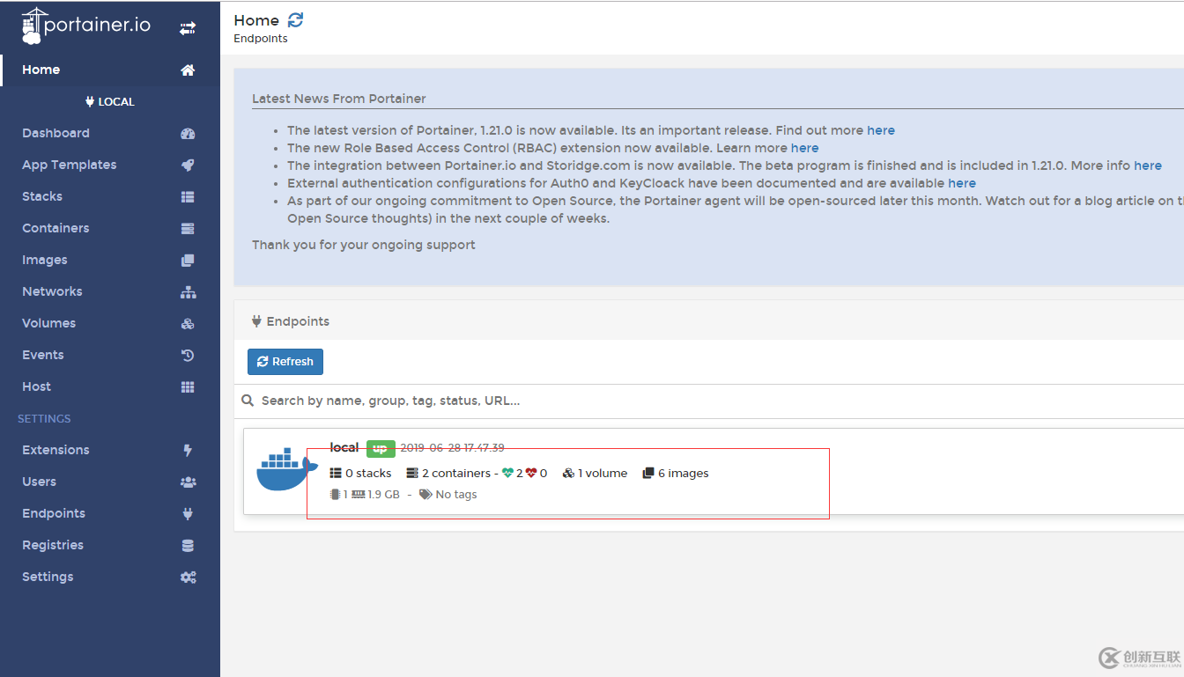Open Stacks in the sidebar
Screen dimensions: 1184x677
[110, 197]
